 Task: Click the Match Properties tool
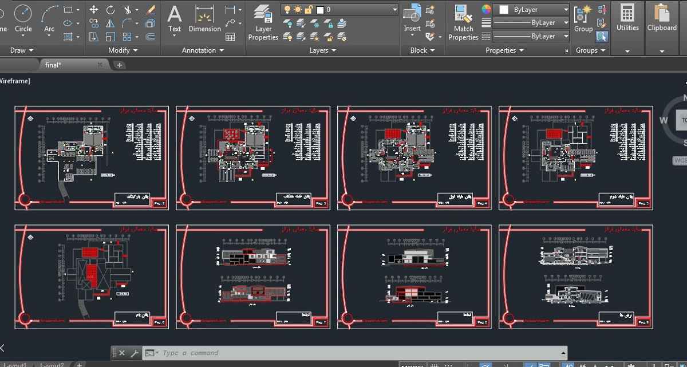point(463,23)
